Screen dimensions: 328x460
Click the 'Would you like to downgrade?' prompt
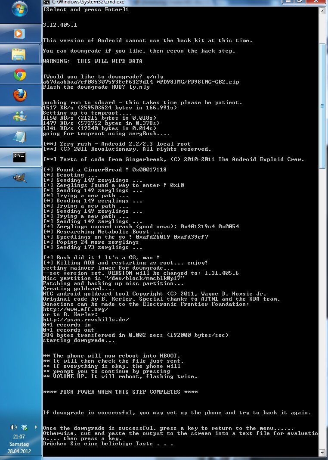103,77
